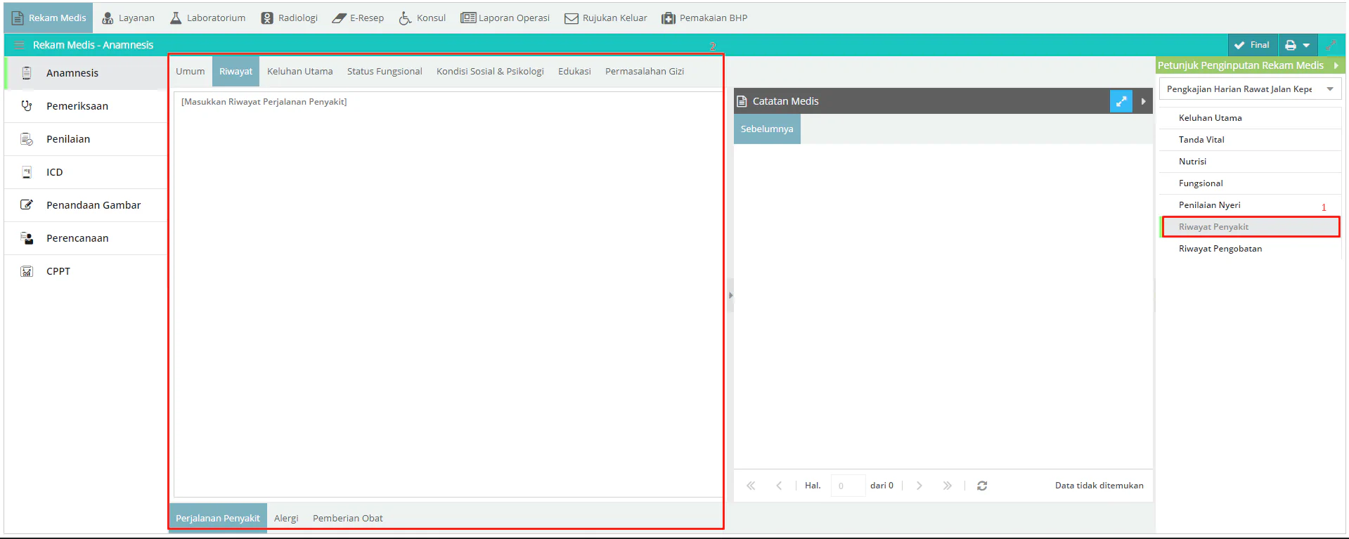
Task: Collapse Catatan Medis with the right arrow
Action: (x=1143, y=101)
